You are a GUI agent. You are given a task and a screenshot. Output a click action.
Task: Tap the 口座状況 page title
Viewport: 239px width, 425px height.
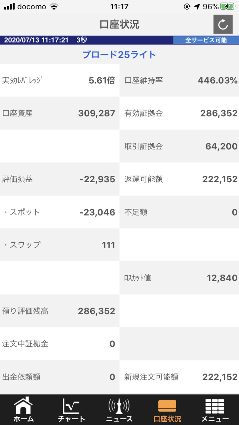click(x=119, y=24)
